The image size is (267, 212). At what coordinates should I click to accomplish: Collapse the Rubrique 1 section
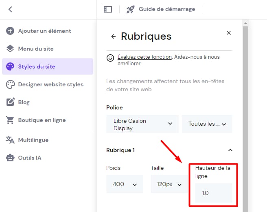(230, 150)
